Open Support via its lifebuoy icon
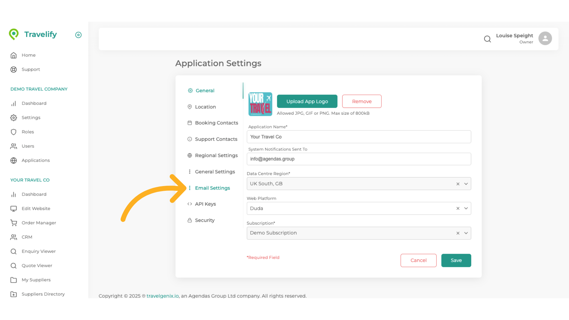The width and height of the screenshot is (569, 320). coord(14,69)
